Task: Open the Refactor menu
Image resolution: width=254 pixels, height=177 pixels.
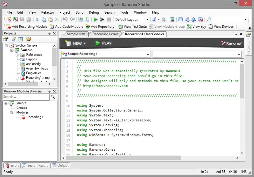Action: point(47,12)
